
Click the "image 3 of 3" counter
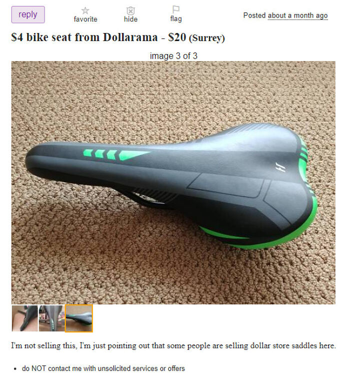tap(173, 56)
